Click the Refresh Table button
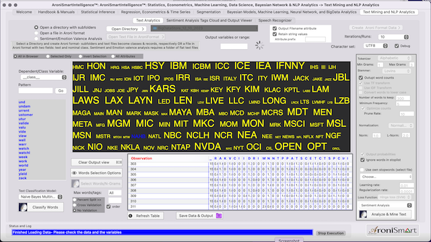Image resolution: width=431 pixels, height=242 pixels. point(145,216)
